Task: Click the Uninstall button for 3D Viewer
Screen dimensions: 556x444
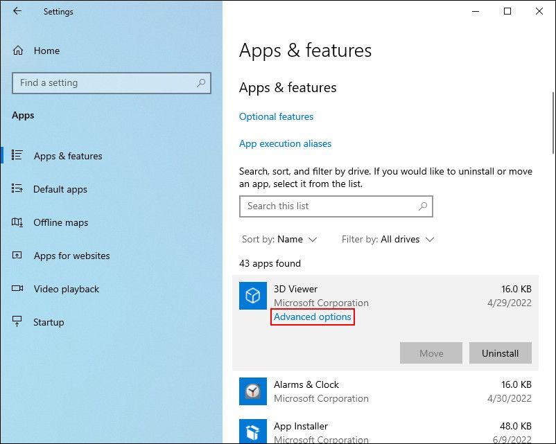Action: tap(501, 353)
